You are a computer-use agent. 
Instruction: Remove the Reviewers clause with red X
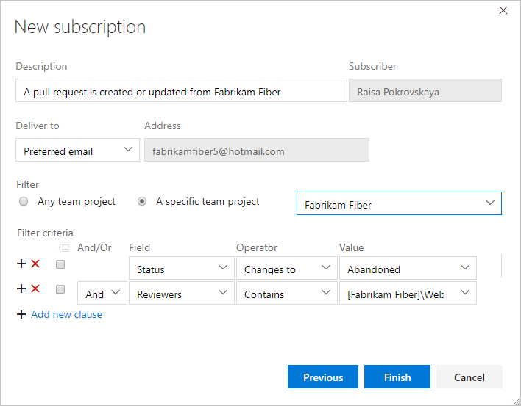[x=35, y=289]
